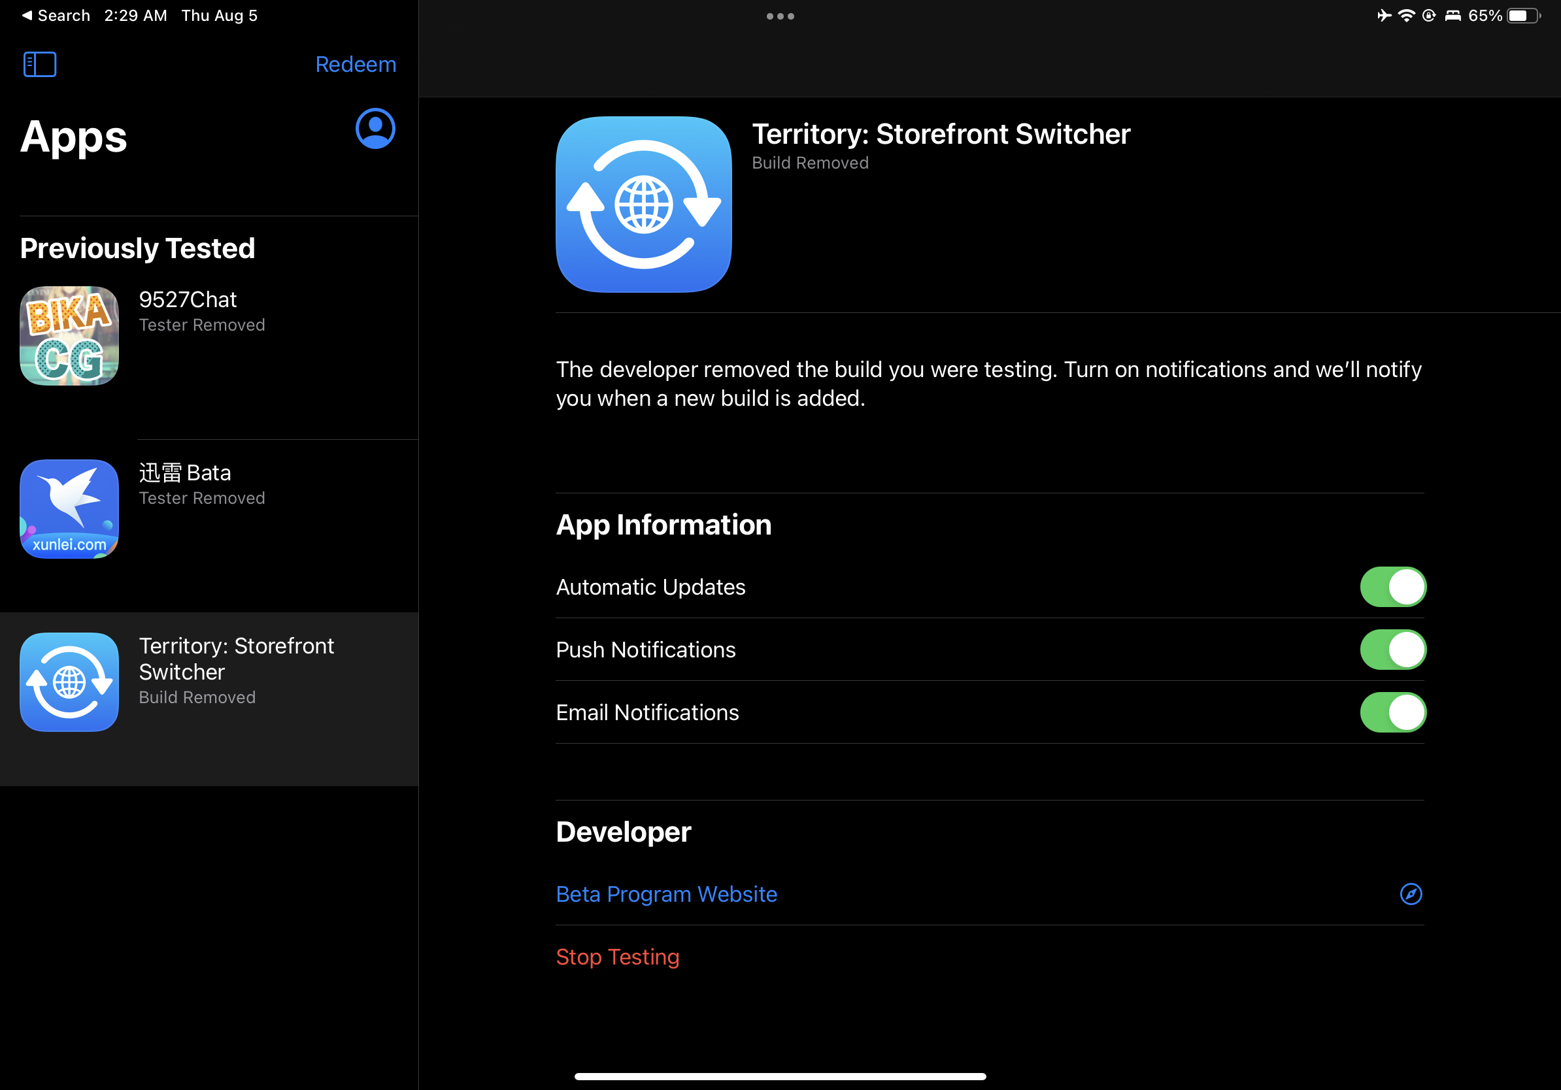Screen dimensions: 1561x1090
Task: Open Beta Program Website link
Action: [x=666, y=895]
